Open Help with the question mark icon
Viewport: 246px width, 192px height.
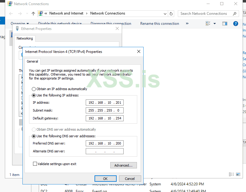click(236, 24)
